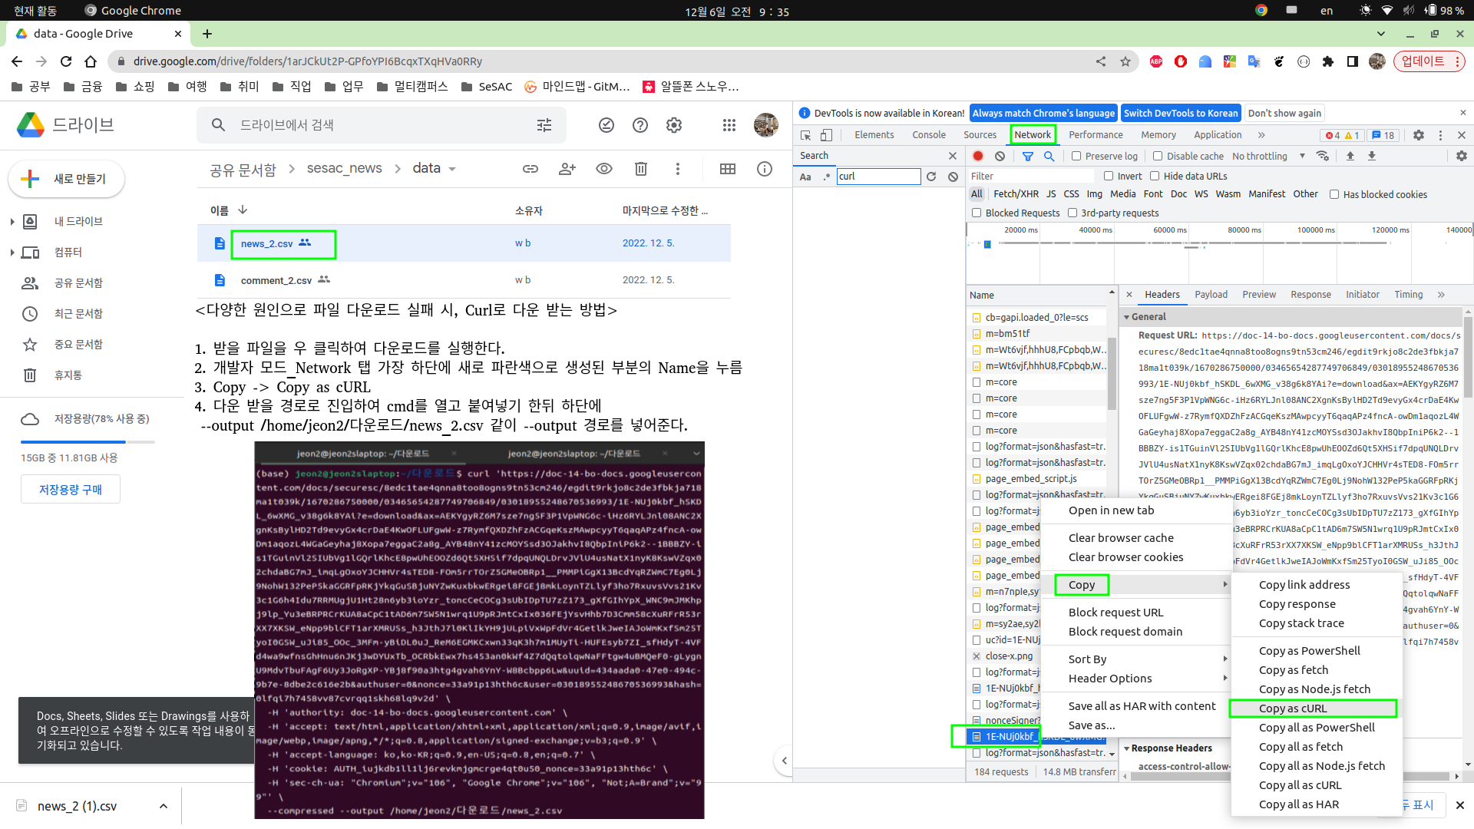This screenshot has height=829, width=1474.
Task: Click the Drive file preview eye icon
Action: (604, 169)
